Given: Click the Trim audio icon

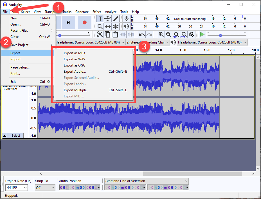Looking at the screenshot, I should [123, 35].
